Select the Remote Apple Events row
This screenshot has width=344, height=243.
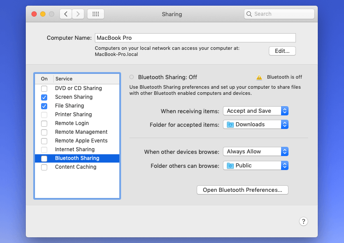click(x=77, y=141)
